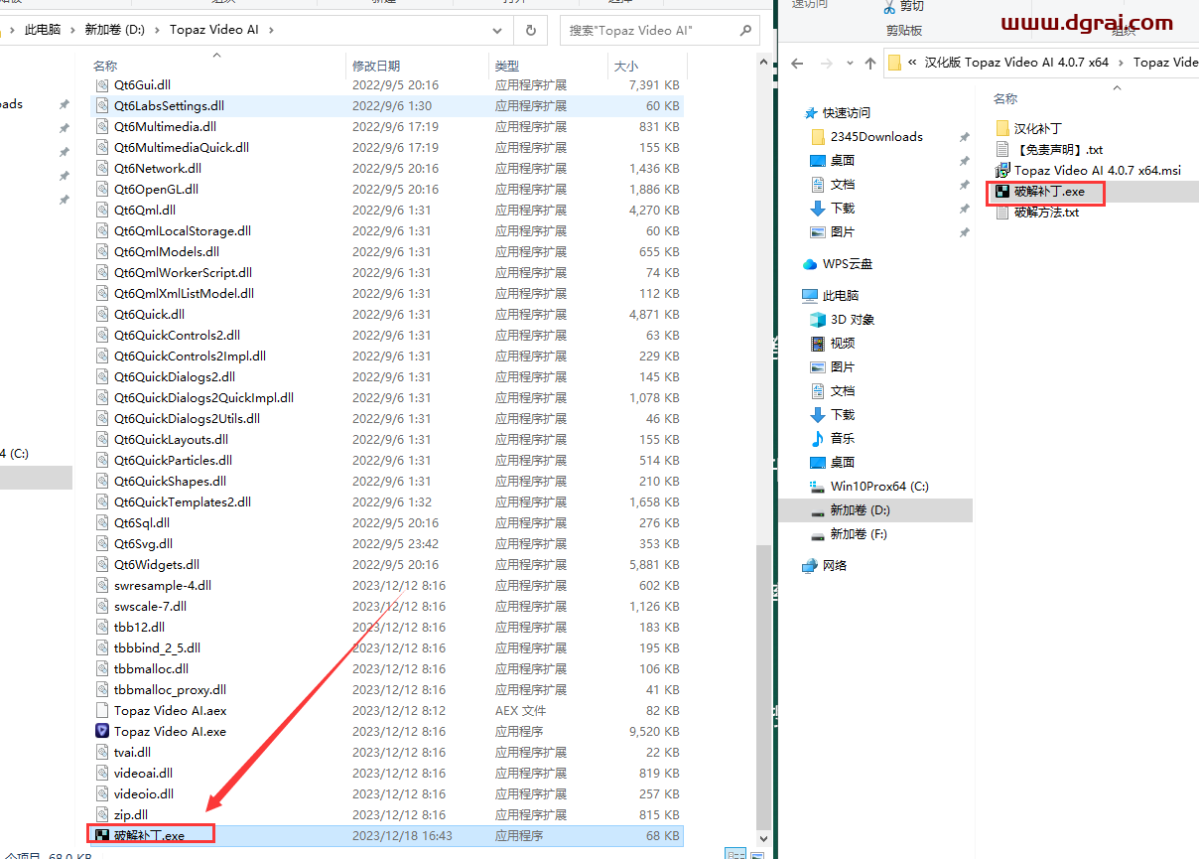Click the 新加卷 (D:) breadcrumb

pos(114,30)
